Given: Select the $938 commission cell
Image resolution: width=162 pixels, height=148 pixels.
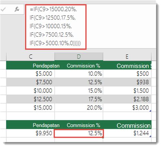Looking at the screenshot, I should [x=127, y=82].
